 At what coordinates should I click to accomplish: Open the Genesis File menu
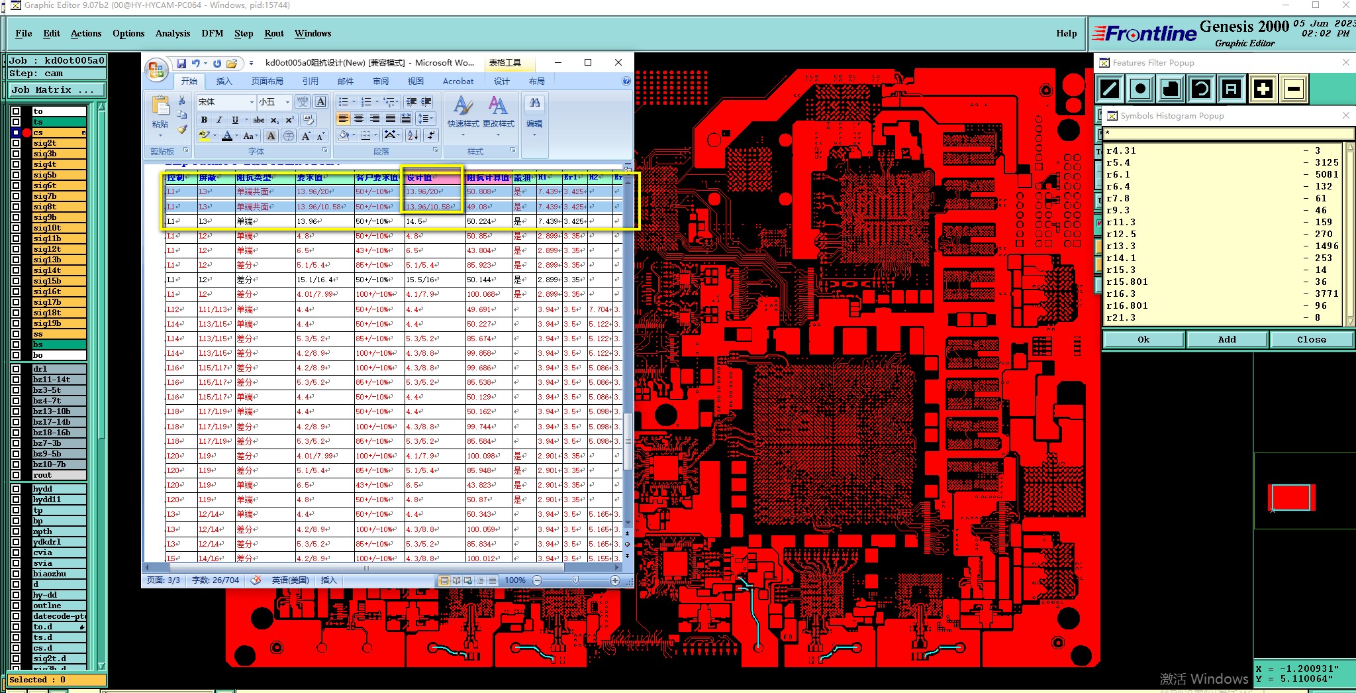coord(23,33)
